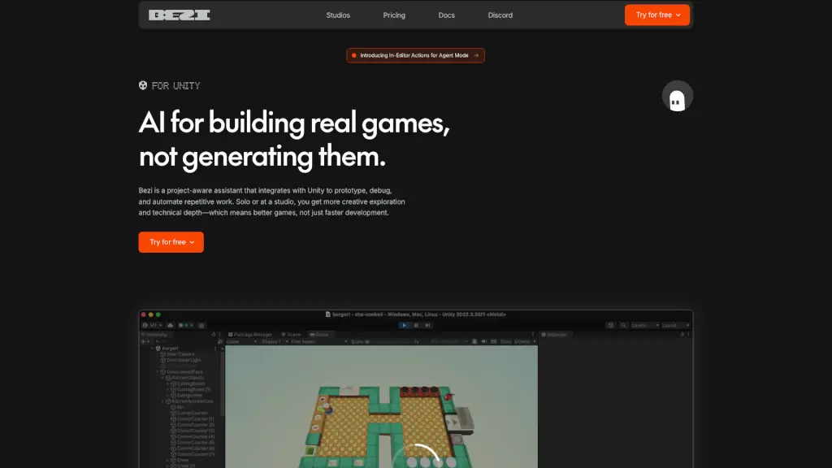Expand the Layers dropdown in Unity toolbar
Viewport: 832px width, 468px height.
[644, 325]
